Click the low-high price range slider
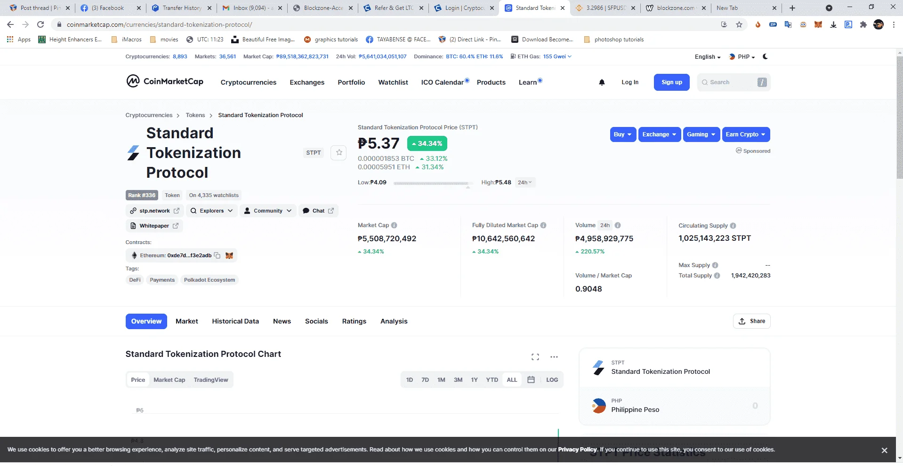Screen dimensions: 903x466 [x=433, y=183]
